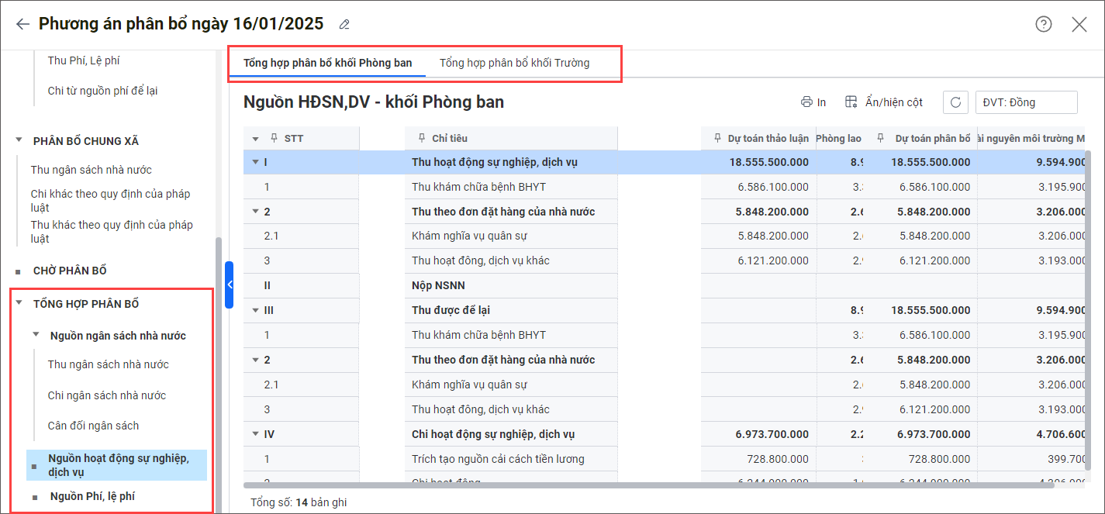This screenshot has width=1105, height=514.
Task: Click the refresh icon button
Action: pyautogui.click(x=955, y=102)
